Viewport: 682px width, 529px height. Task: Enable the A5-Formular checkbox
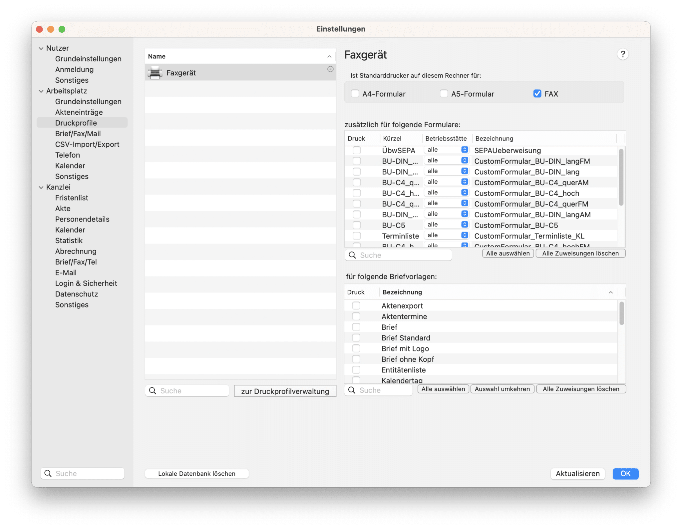click(x=444, y=94)
